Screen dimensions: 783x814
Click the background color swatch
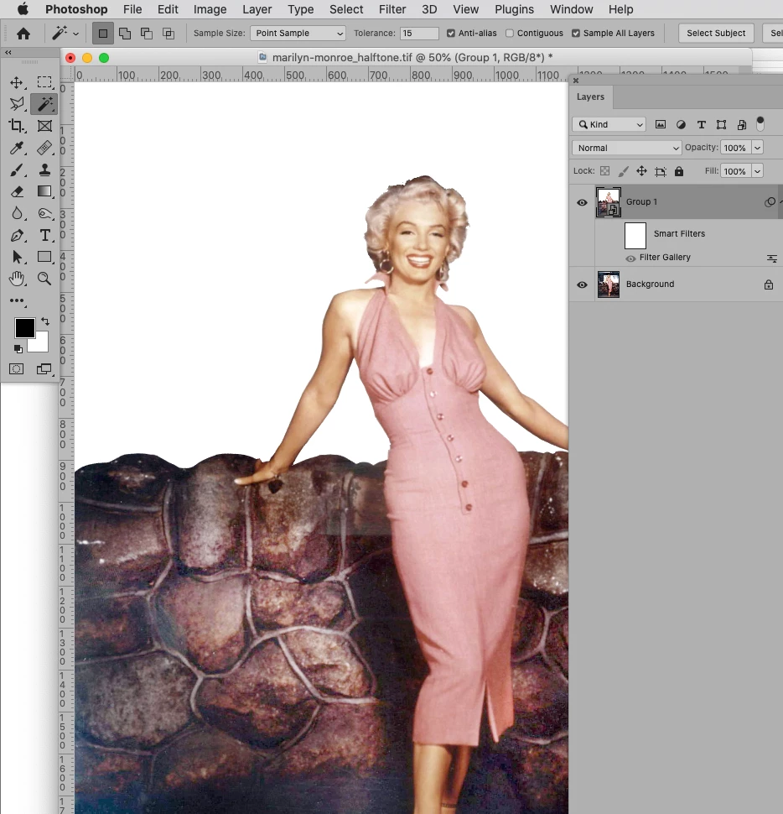pos(40,344)
